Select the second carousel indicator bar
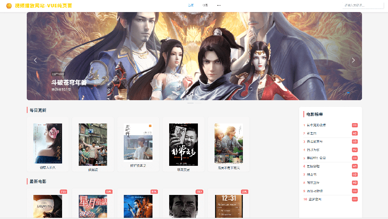The image size is (388, 219). pyautogui.click(x=198, y=103)
